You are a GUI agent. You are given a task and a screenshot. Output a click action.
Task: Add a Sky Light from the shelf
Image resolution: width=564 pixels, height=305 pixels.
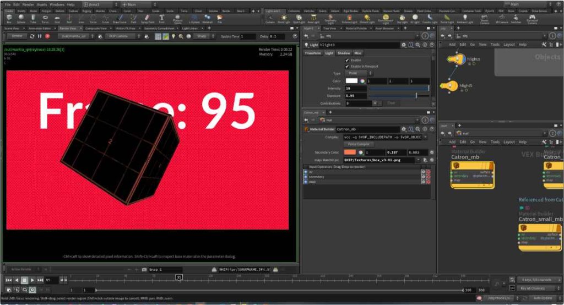(x=402, y=19)
